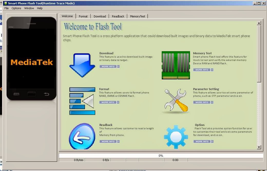Screen dimensions: 267x171
Task: Click the scrollbar down arrow
Action: [x=259, y=147]
